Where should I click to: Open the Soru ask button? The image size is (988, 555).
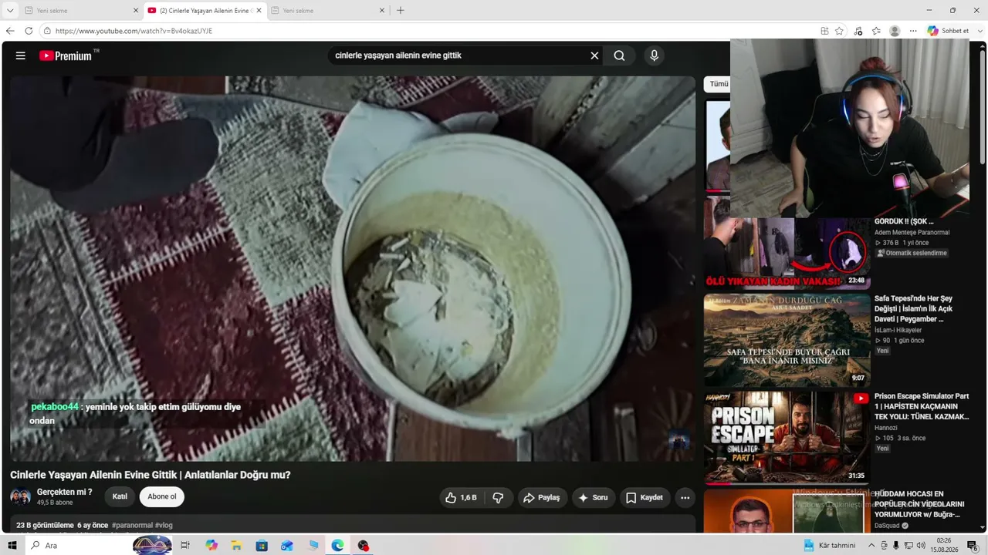click(593, 498)
